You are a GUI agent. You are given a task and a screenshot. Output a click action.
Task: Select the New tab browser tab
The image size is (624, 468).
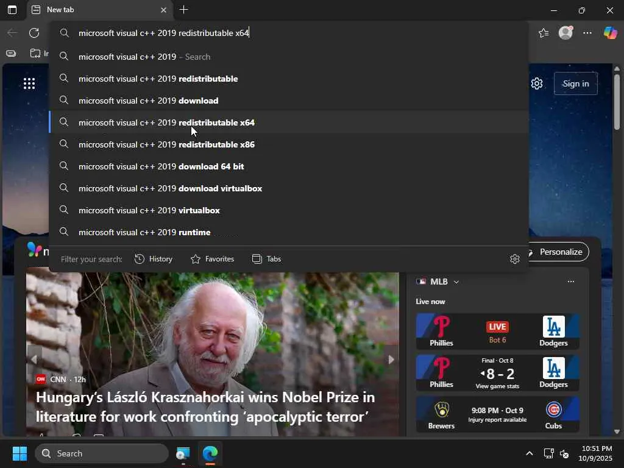coord(99,10)
